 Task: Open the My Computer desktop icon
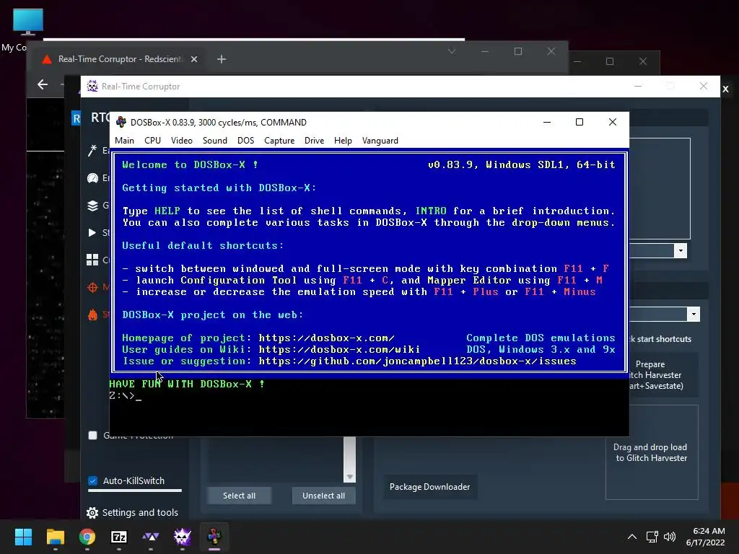(x=27, y=29)
